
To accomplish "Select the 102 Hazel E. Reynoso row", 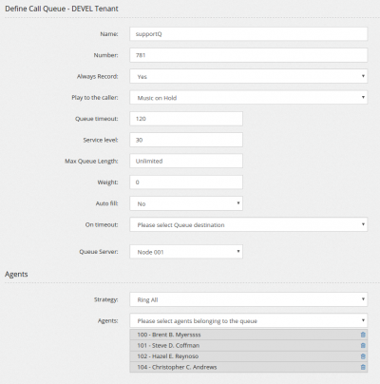I will coord(249,356).
